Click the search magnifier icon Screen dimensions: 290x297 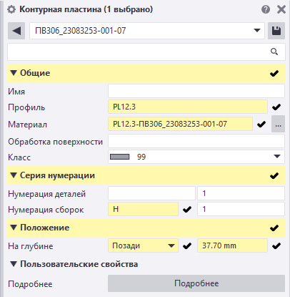click(x=274, y=52)
